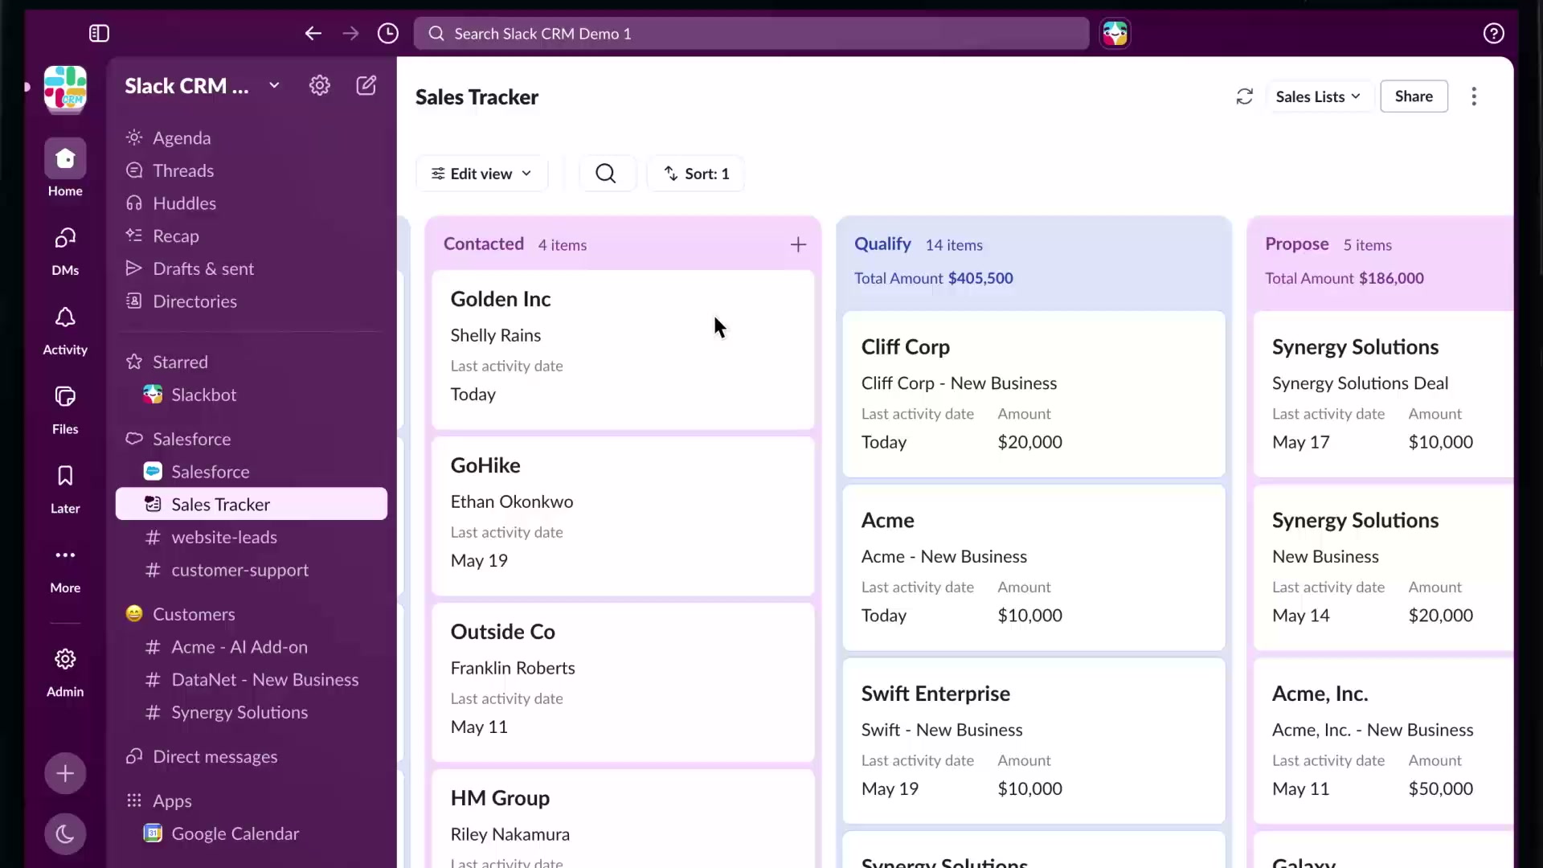Open the Sales Lists dropdown
Image resolution: width=1543 pixels, height=868 pixels.
click(1318, 96)
